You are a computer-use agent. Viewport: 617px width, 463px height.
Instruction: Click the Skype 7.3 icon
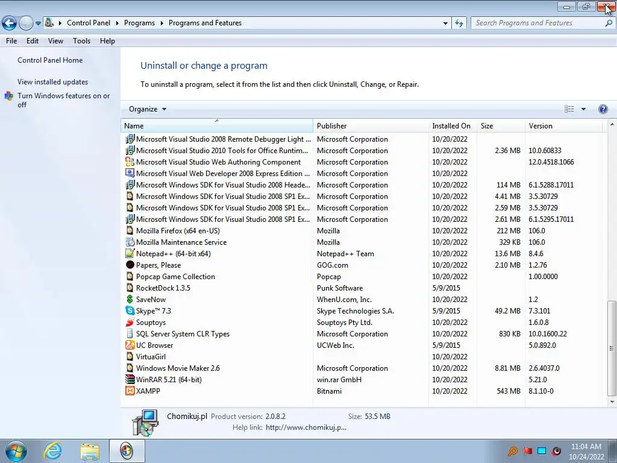point(130,310)
